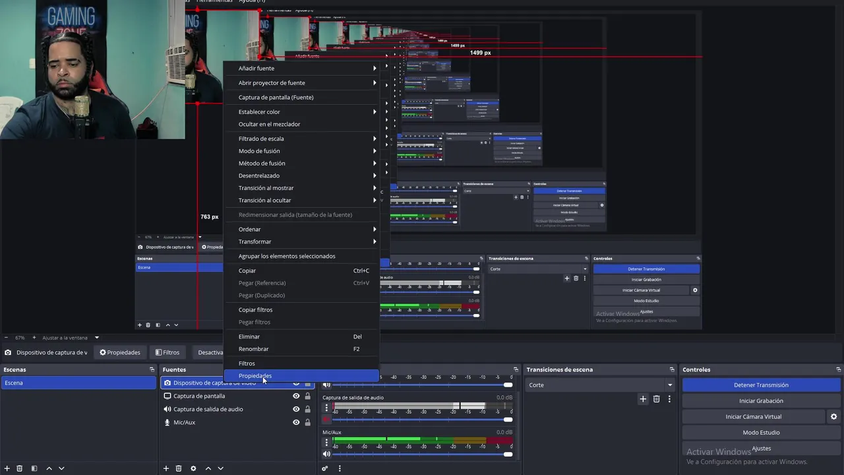Click Agrupar los elementos seleccionados
Image resolution: width=844 pixels, height=475 pixels.
(x=301, y=256)
